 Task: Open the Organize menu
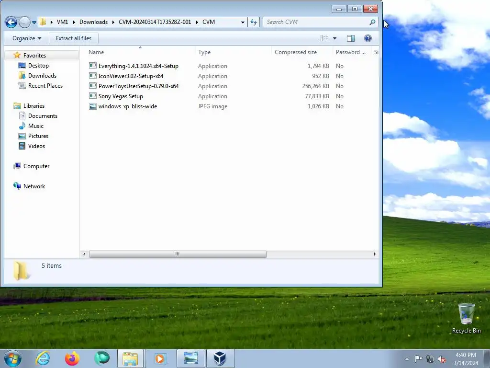(27, 38)
